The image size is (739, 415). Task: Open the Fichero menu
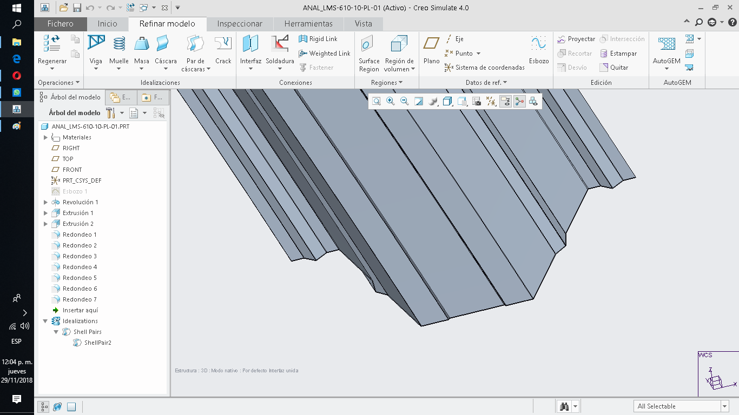(x=60, y=24)
